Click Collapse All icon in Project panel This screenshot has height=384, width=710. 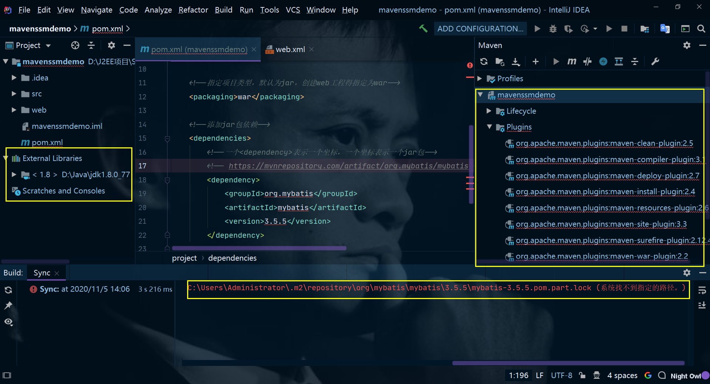[x=91, y=45]
